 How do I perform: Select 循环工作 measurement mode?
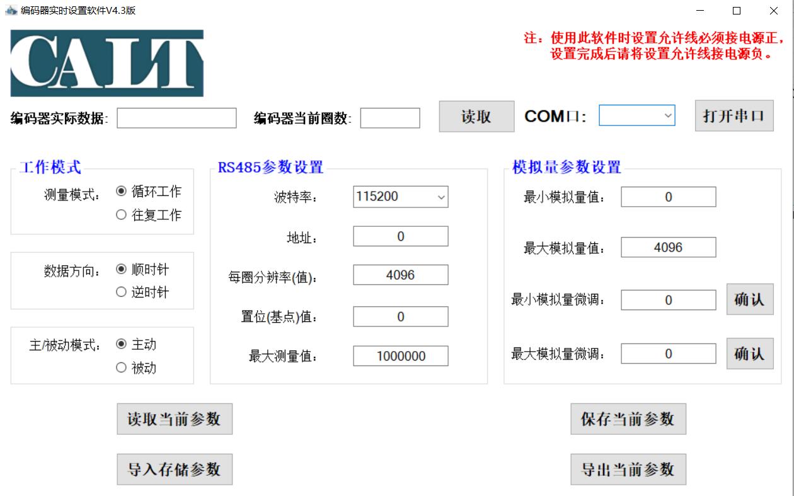point(122,192)
